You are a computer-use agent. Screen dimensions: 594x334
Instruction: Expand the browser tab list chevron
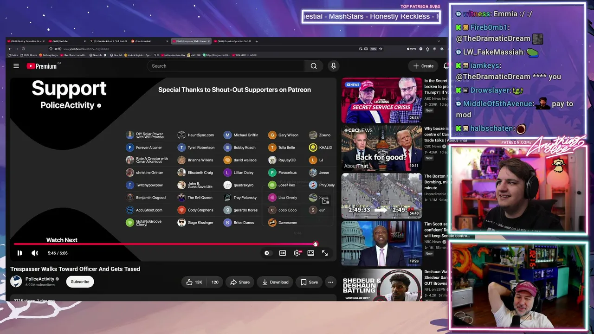click(439, 41)
